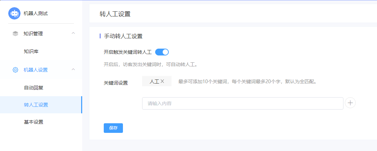Click the 转人工设置 page heading

tap(115, 14)
